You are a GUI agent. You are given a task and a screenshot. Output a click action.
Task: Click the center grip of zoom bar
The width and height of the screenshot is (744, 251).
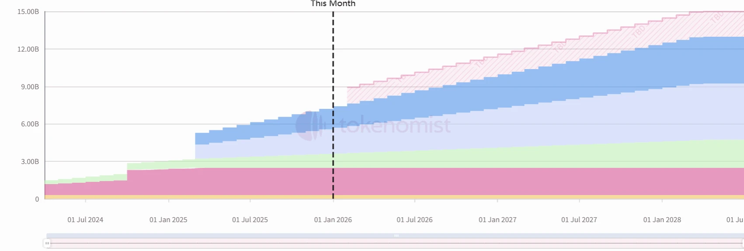(x=396, y=236)
